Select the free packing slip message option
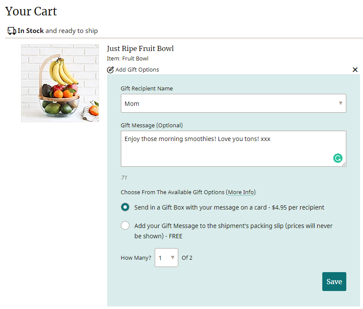This screenshot has width=363, height=309. [125, 225]
